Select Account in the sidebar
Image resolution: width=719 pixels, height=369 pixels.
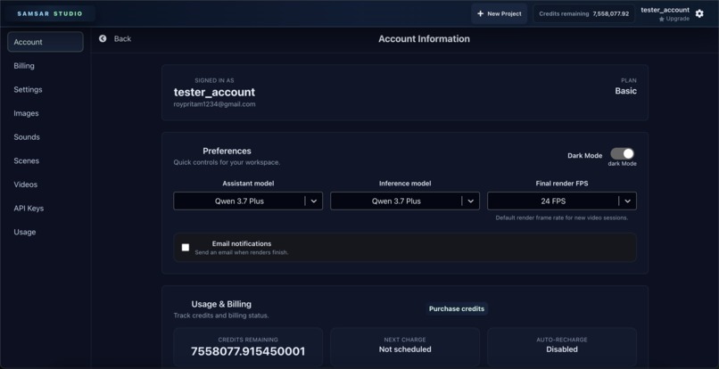[x=45, y=42]
